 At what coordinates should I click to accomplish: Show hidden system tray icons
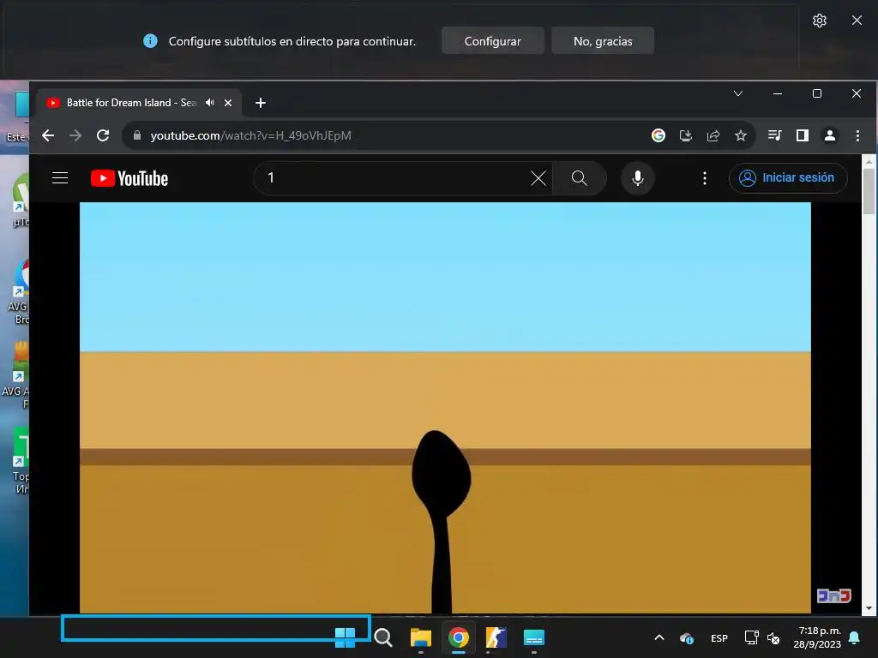[659, 637]
